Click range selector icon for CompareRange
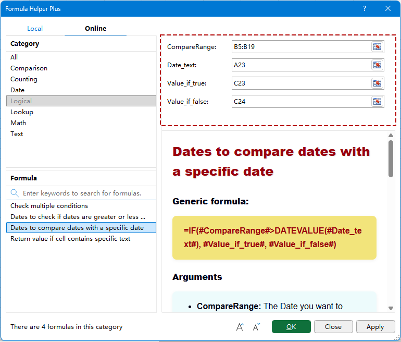Screen dimensions: 401x342 click(377, 47)
